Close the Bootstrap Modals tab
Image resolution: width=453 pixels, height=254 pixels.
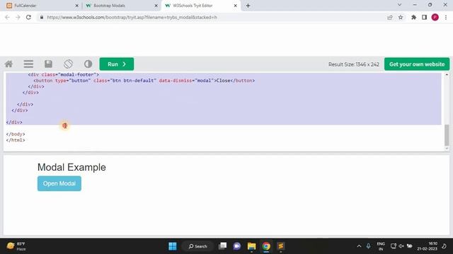156,6
